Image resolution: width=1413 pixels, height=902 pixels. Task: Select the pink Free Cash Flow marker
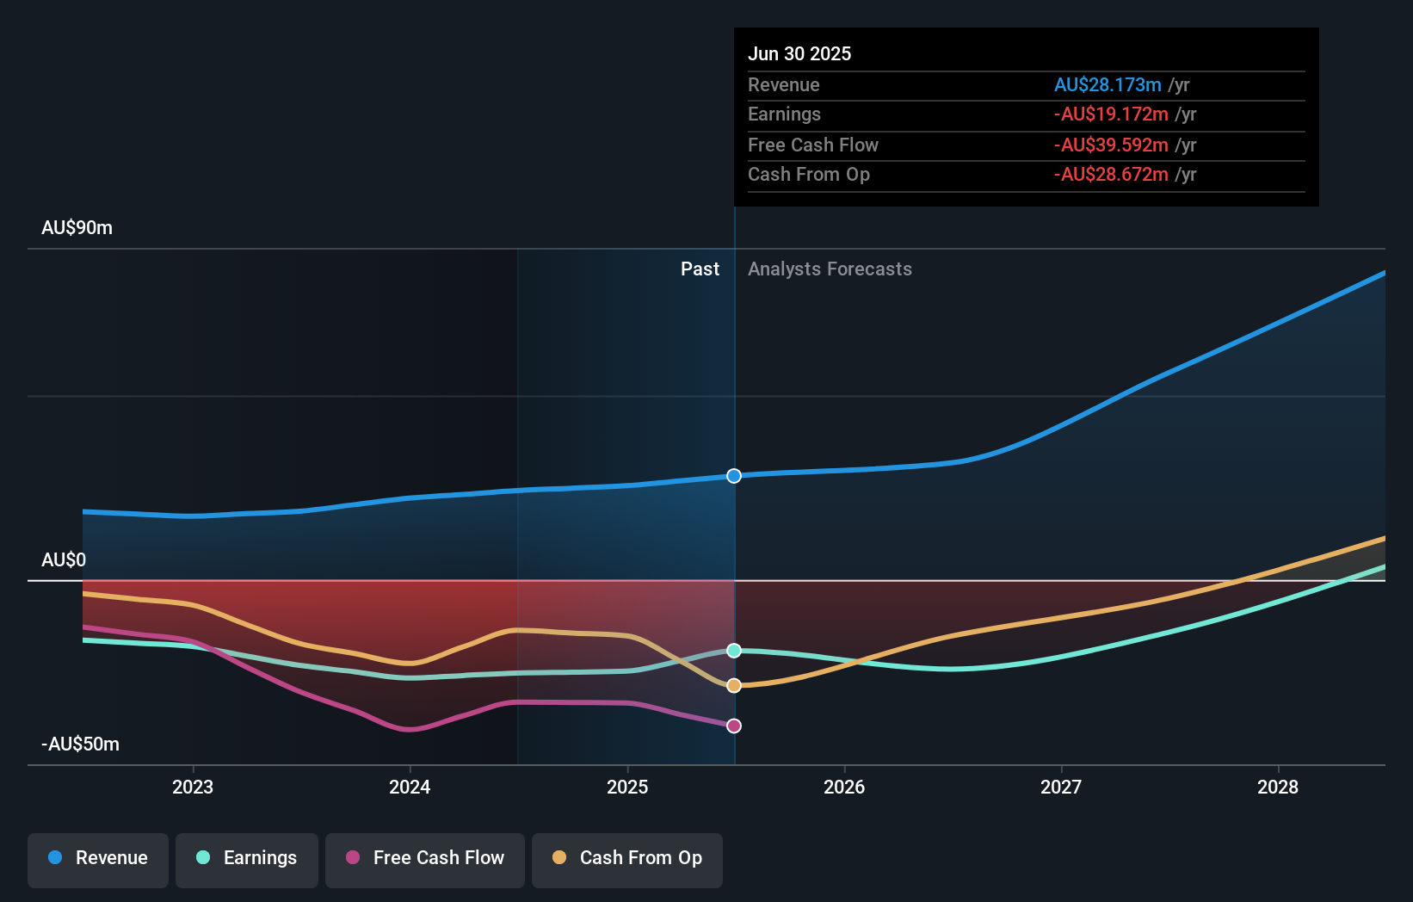(733, 726)
